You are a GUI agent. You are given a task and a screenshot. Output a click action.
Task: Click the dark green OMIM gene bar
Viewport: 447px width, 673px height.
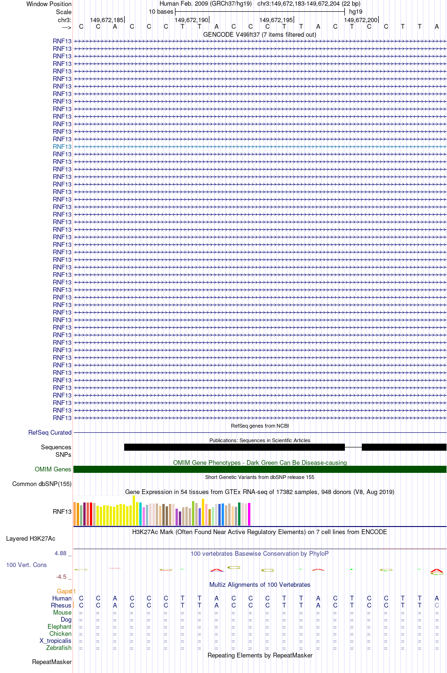tap(260, 469)
